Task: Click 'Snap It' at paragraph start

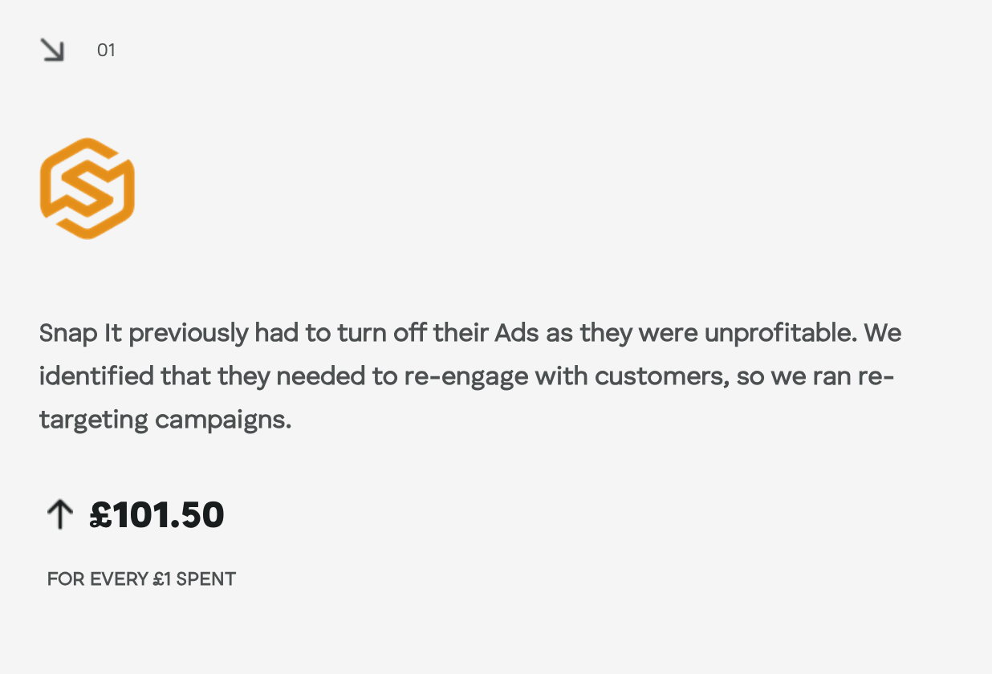Action: (x=80, y=332)
